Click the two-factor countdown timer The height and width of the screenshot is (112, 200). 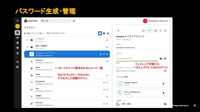(x=118, y=104)
